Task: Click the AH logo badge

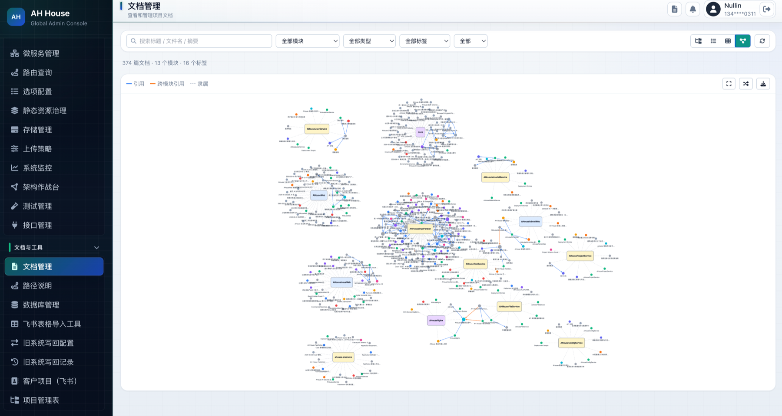Action: (16, 17)
